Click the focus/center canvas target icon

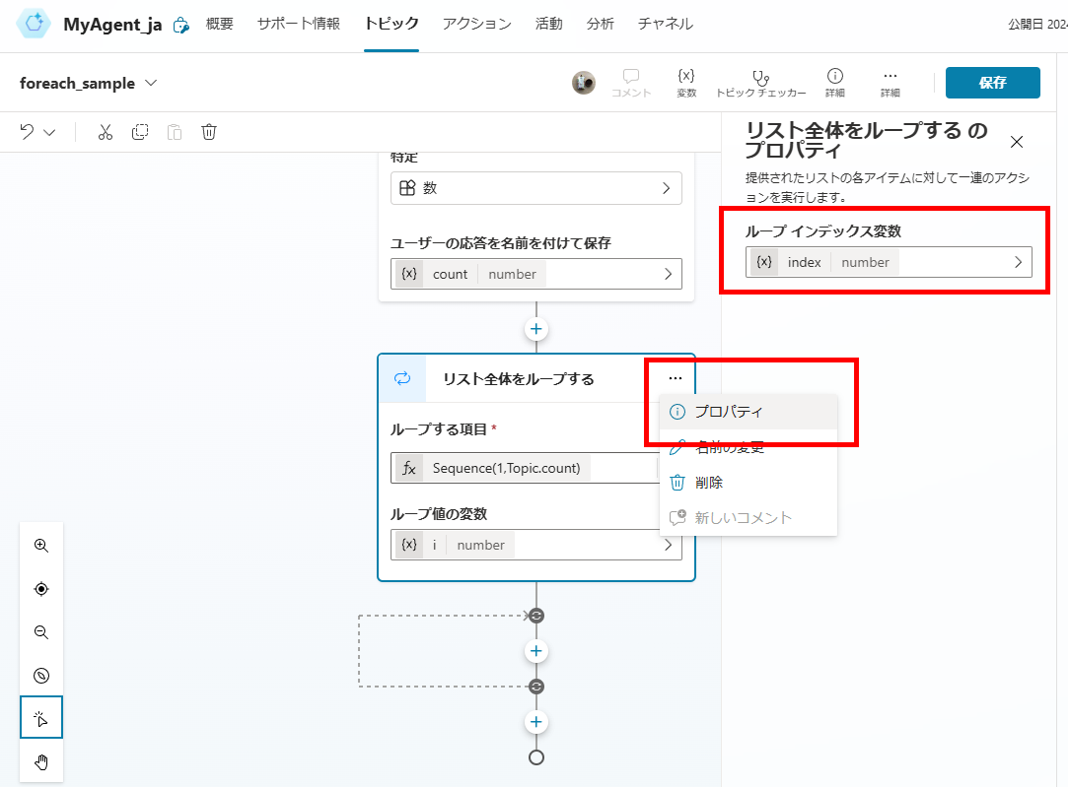[41, 589]
